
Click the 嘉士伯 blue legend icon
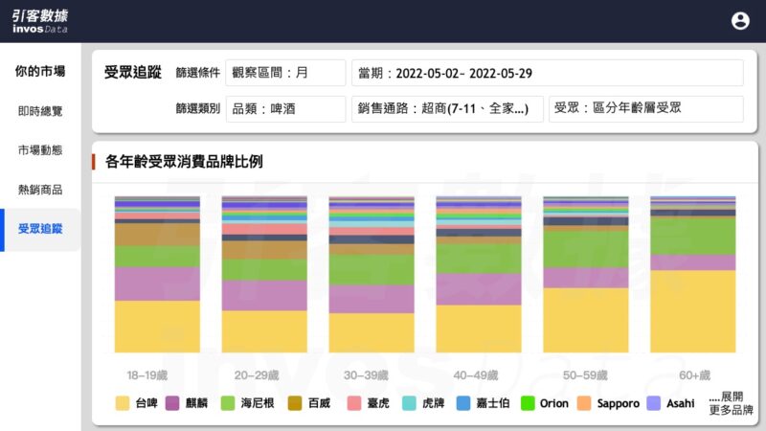coord(463,403)
